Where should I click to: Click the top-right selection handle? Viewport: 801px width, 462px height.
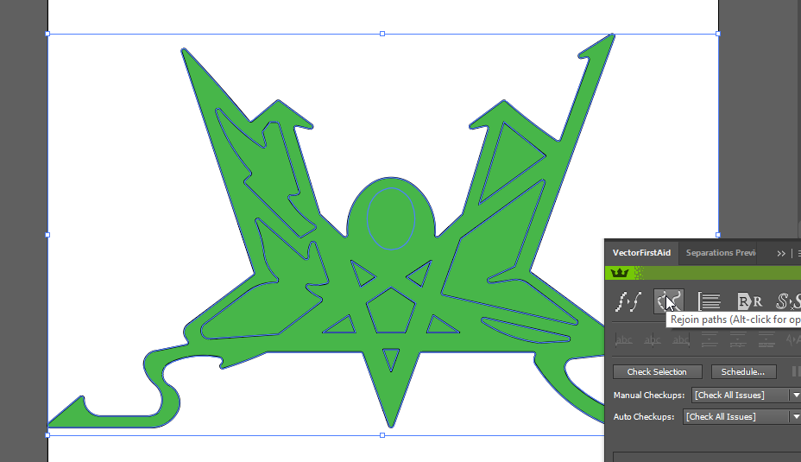[718, 34]
